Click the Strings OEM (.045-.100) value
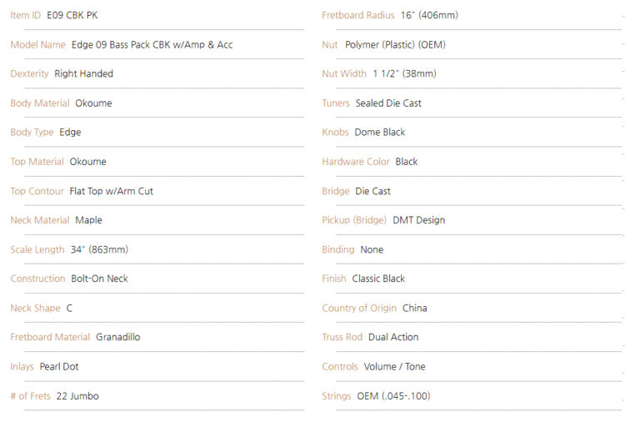The image size is (640, 422). 393,396
